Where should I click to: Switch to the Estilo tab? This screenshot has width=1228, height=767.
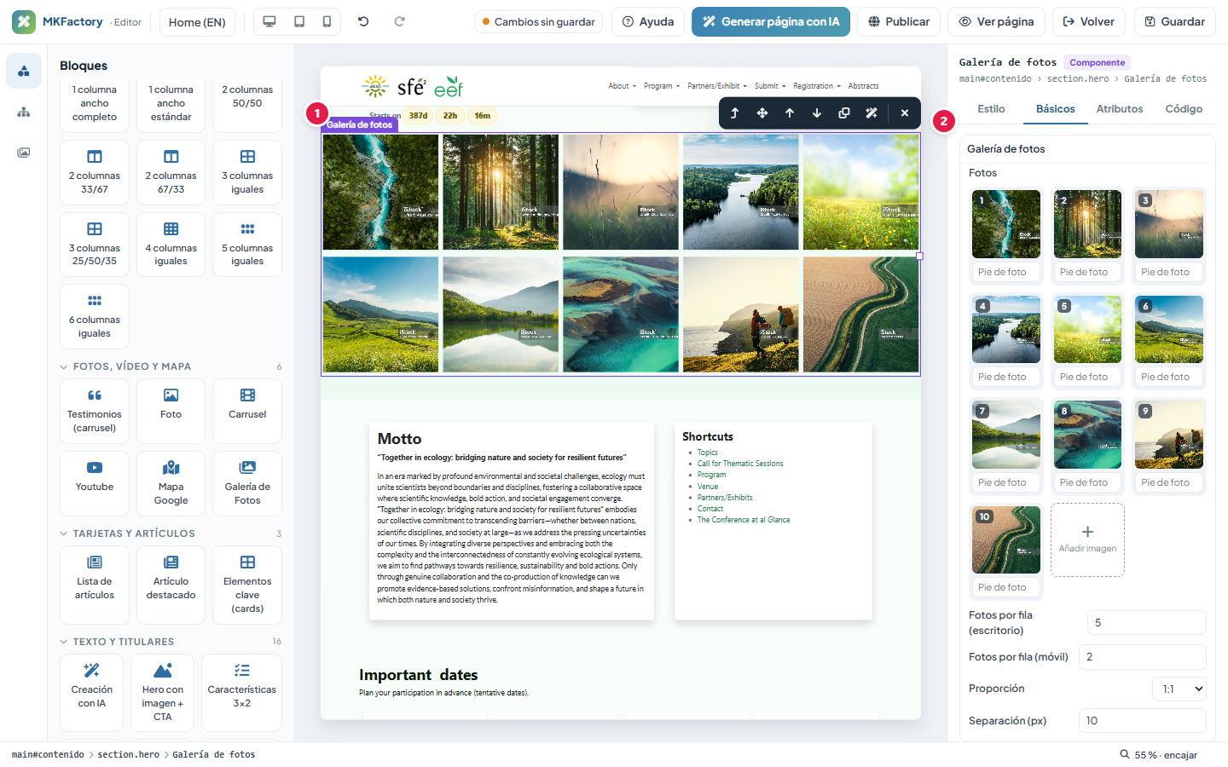pyautogui.click(x=991, y=109)
